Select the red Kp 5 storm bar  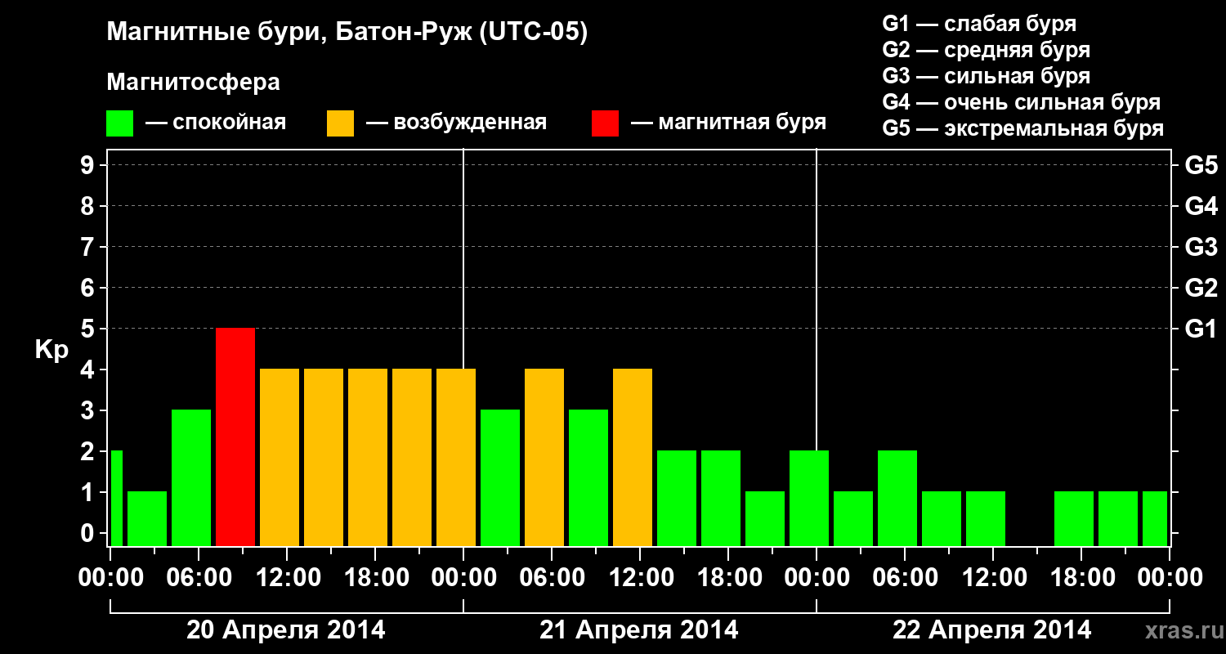(x=235, y=437)
